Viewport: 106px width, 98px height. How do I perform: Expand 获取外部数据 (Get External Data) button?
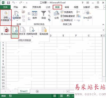tap(6, 17)
